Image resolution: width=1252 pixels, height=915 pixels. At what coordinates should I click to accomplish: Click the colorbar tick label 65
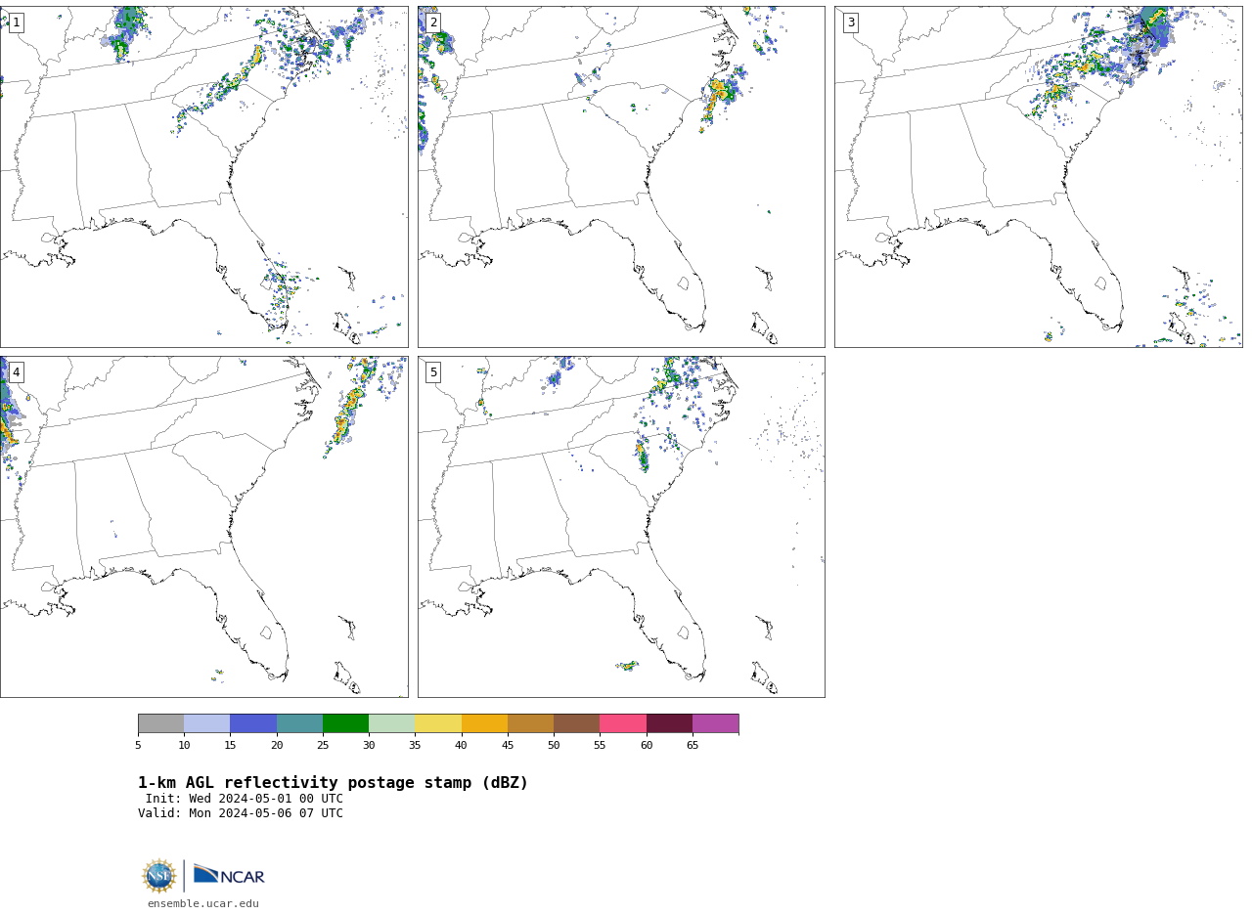pyautogui.click(x=693, y=746)
